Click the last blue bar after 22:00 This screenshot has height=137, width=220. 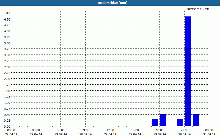click(x=196, y=120)
